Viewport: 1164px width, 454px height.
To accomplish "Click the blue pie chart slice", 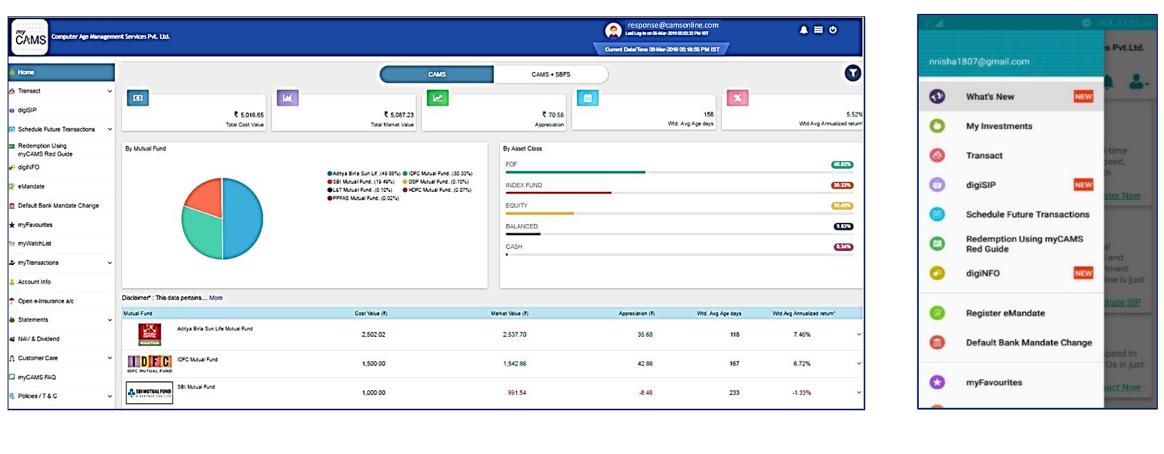I will [x=244, y=218].
